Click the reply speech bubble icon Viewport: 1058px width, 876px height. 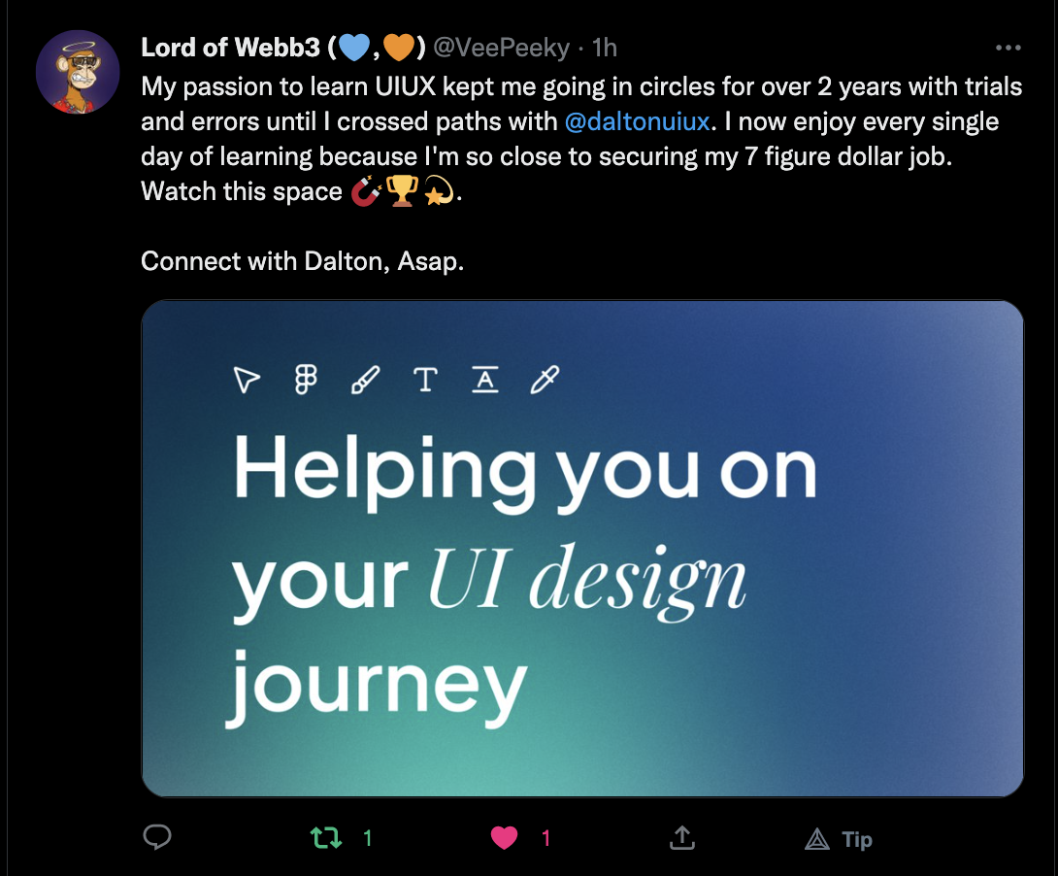157,837
